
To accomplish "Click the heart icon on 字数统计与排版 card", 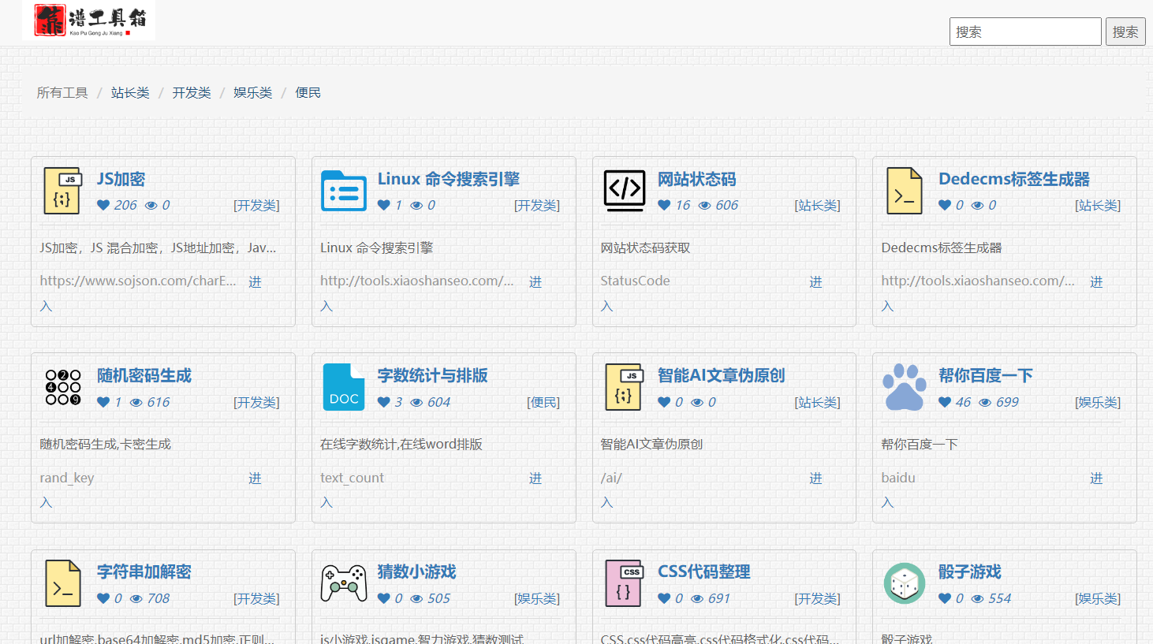I will pos(384,402).
